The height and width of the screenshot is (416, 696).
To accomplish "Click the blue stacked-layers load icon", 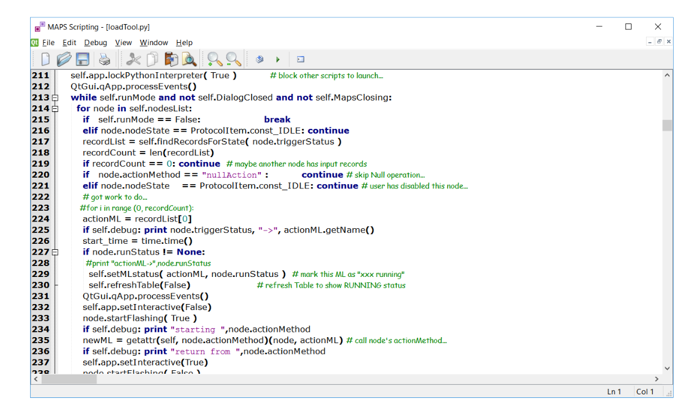I will [260, 59].
